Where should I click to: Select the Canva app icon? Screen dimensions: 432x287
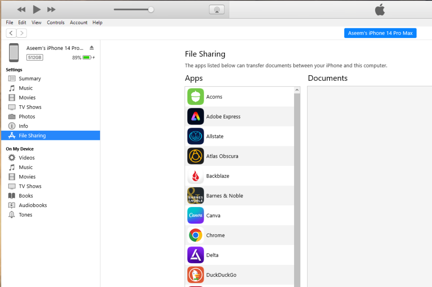[x=196, y=216]
